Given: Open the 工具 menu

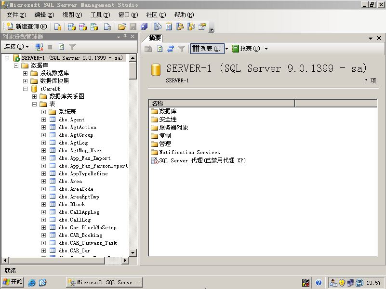Looking at the screenshot, I should [x=100, y=15].
